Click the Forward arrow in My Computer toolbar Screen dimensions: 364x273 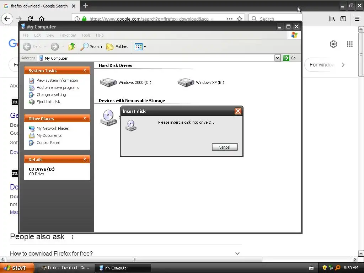tap(55, 47)
